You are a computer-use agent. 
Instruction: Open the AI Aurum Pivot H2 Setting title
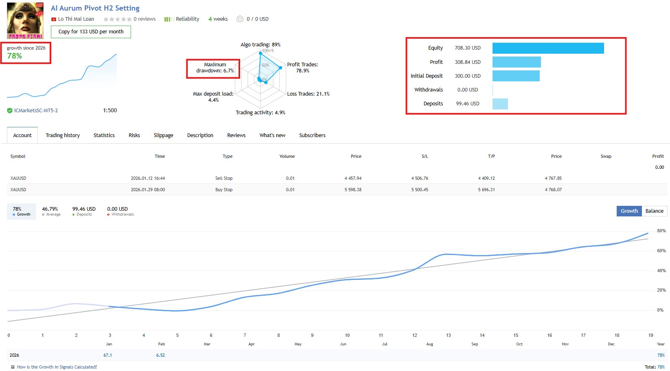[x=95, y=8]
